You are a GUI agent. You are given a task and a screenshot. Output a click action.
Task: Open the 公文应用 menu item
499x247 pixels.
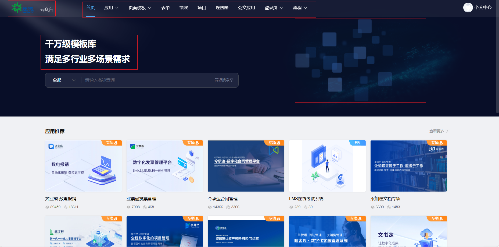[246, 8]
